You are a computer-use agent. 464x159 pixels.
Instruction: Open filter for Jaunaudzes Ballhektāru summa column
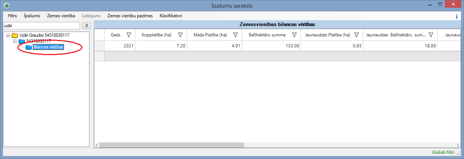pos(431,35)
